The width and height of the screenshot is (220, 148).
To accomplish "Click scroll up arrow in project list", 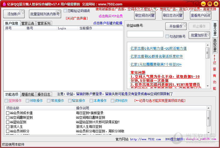I will 208,108.
